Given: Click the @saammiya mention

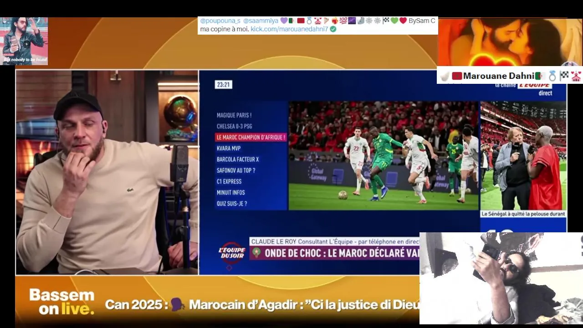Looking at the screenshot, I should (261, 20).
